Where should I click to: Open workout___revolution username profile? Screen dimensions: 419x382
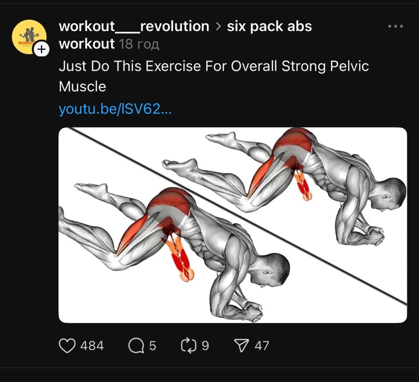[x=134, y=26]
